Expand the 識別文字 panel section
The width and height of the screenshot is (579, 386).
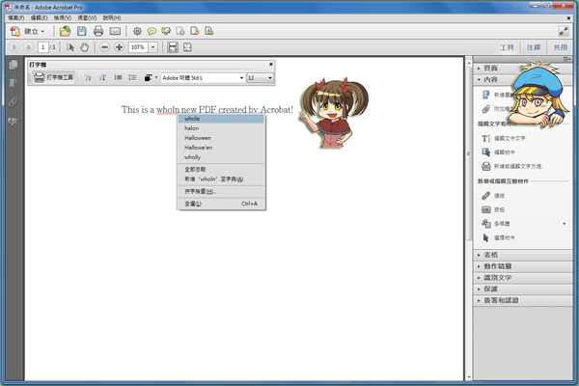(523, 278)
